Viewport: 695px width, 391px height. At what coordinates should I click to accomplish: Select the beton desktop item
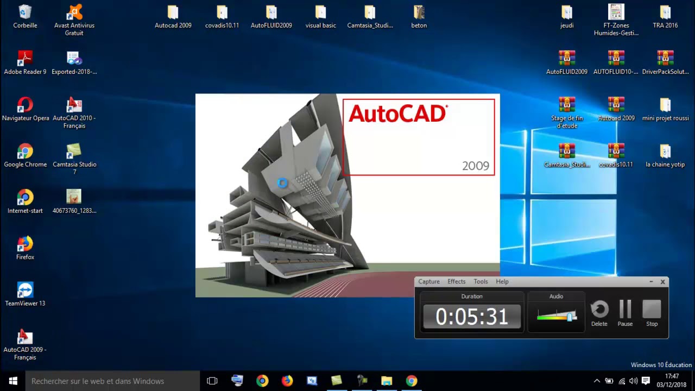[x=419, y=16]
